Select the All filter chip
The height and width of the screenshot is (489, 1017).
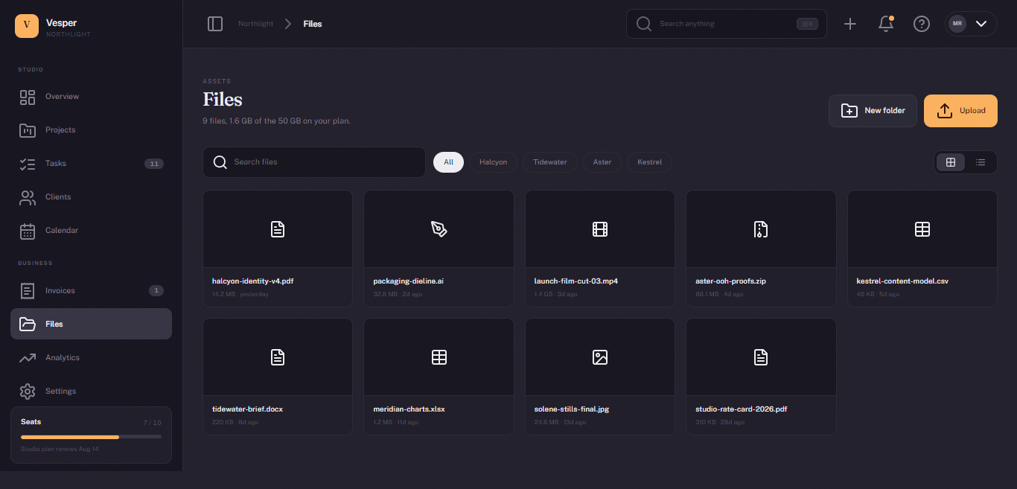449,162
